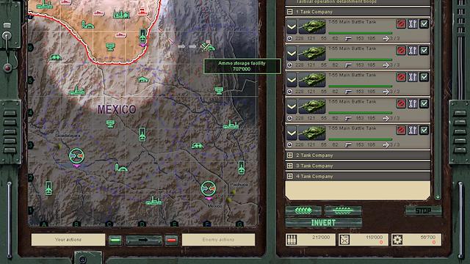Click the wrench repair icon in the first T-55 row
Viewport: 470px width, 264px height.
click(413, 24)
